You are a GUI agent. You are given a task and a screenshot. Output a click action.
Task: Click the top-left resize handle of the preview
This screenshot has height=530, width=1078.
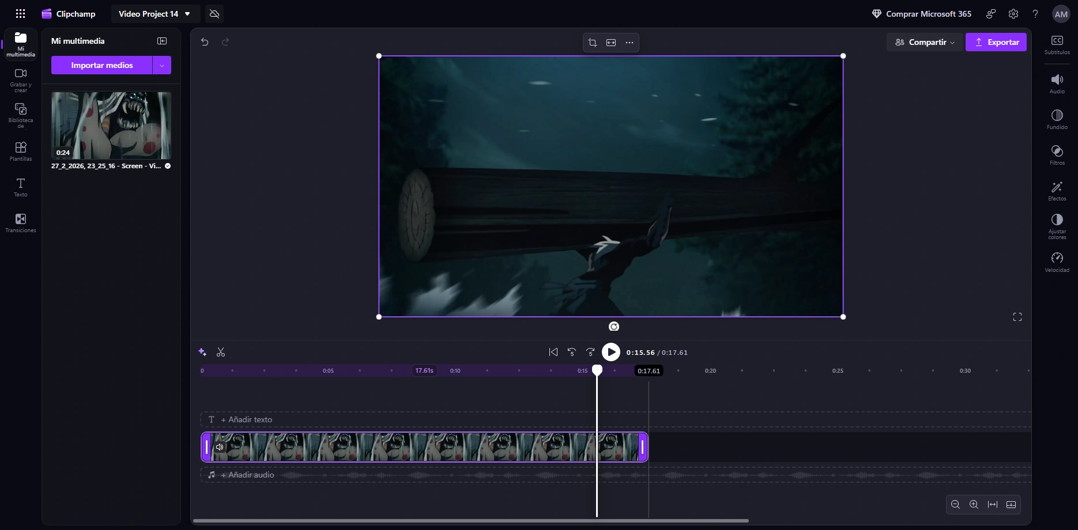pyautogui.click(x=379, y=56)
